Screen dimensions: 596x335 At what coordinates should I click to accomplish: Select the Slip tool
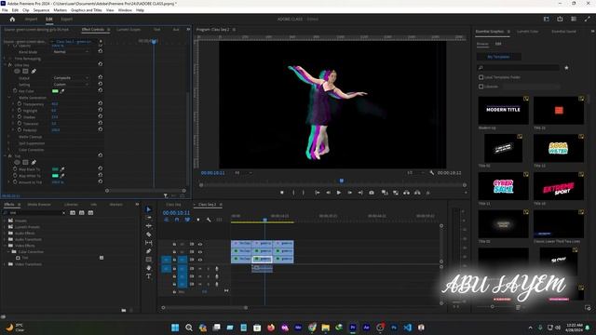coord(149,243)
